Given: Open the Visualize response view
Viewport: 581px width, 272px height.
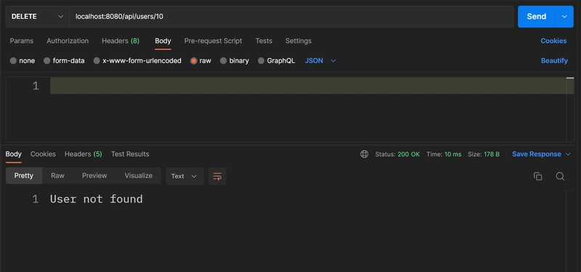Looking at the screenshot, I should click(x=138, y=176).
